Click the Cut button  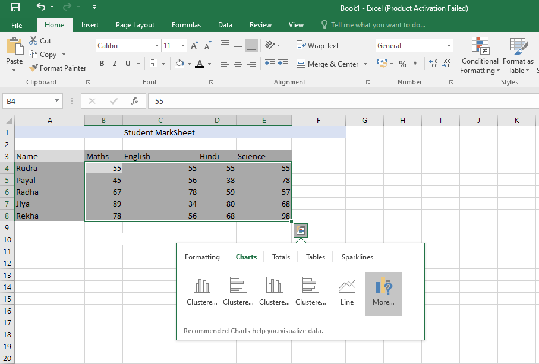point(40,41)
